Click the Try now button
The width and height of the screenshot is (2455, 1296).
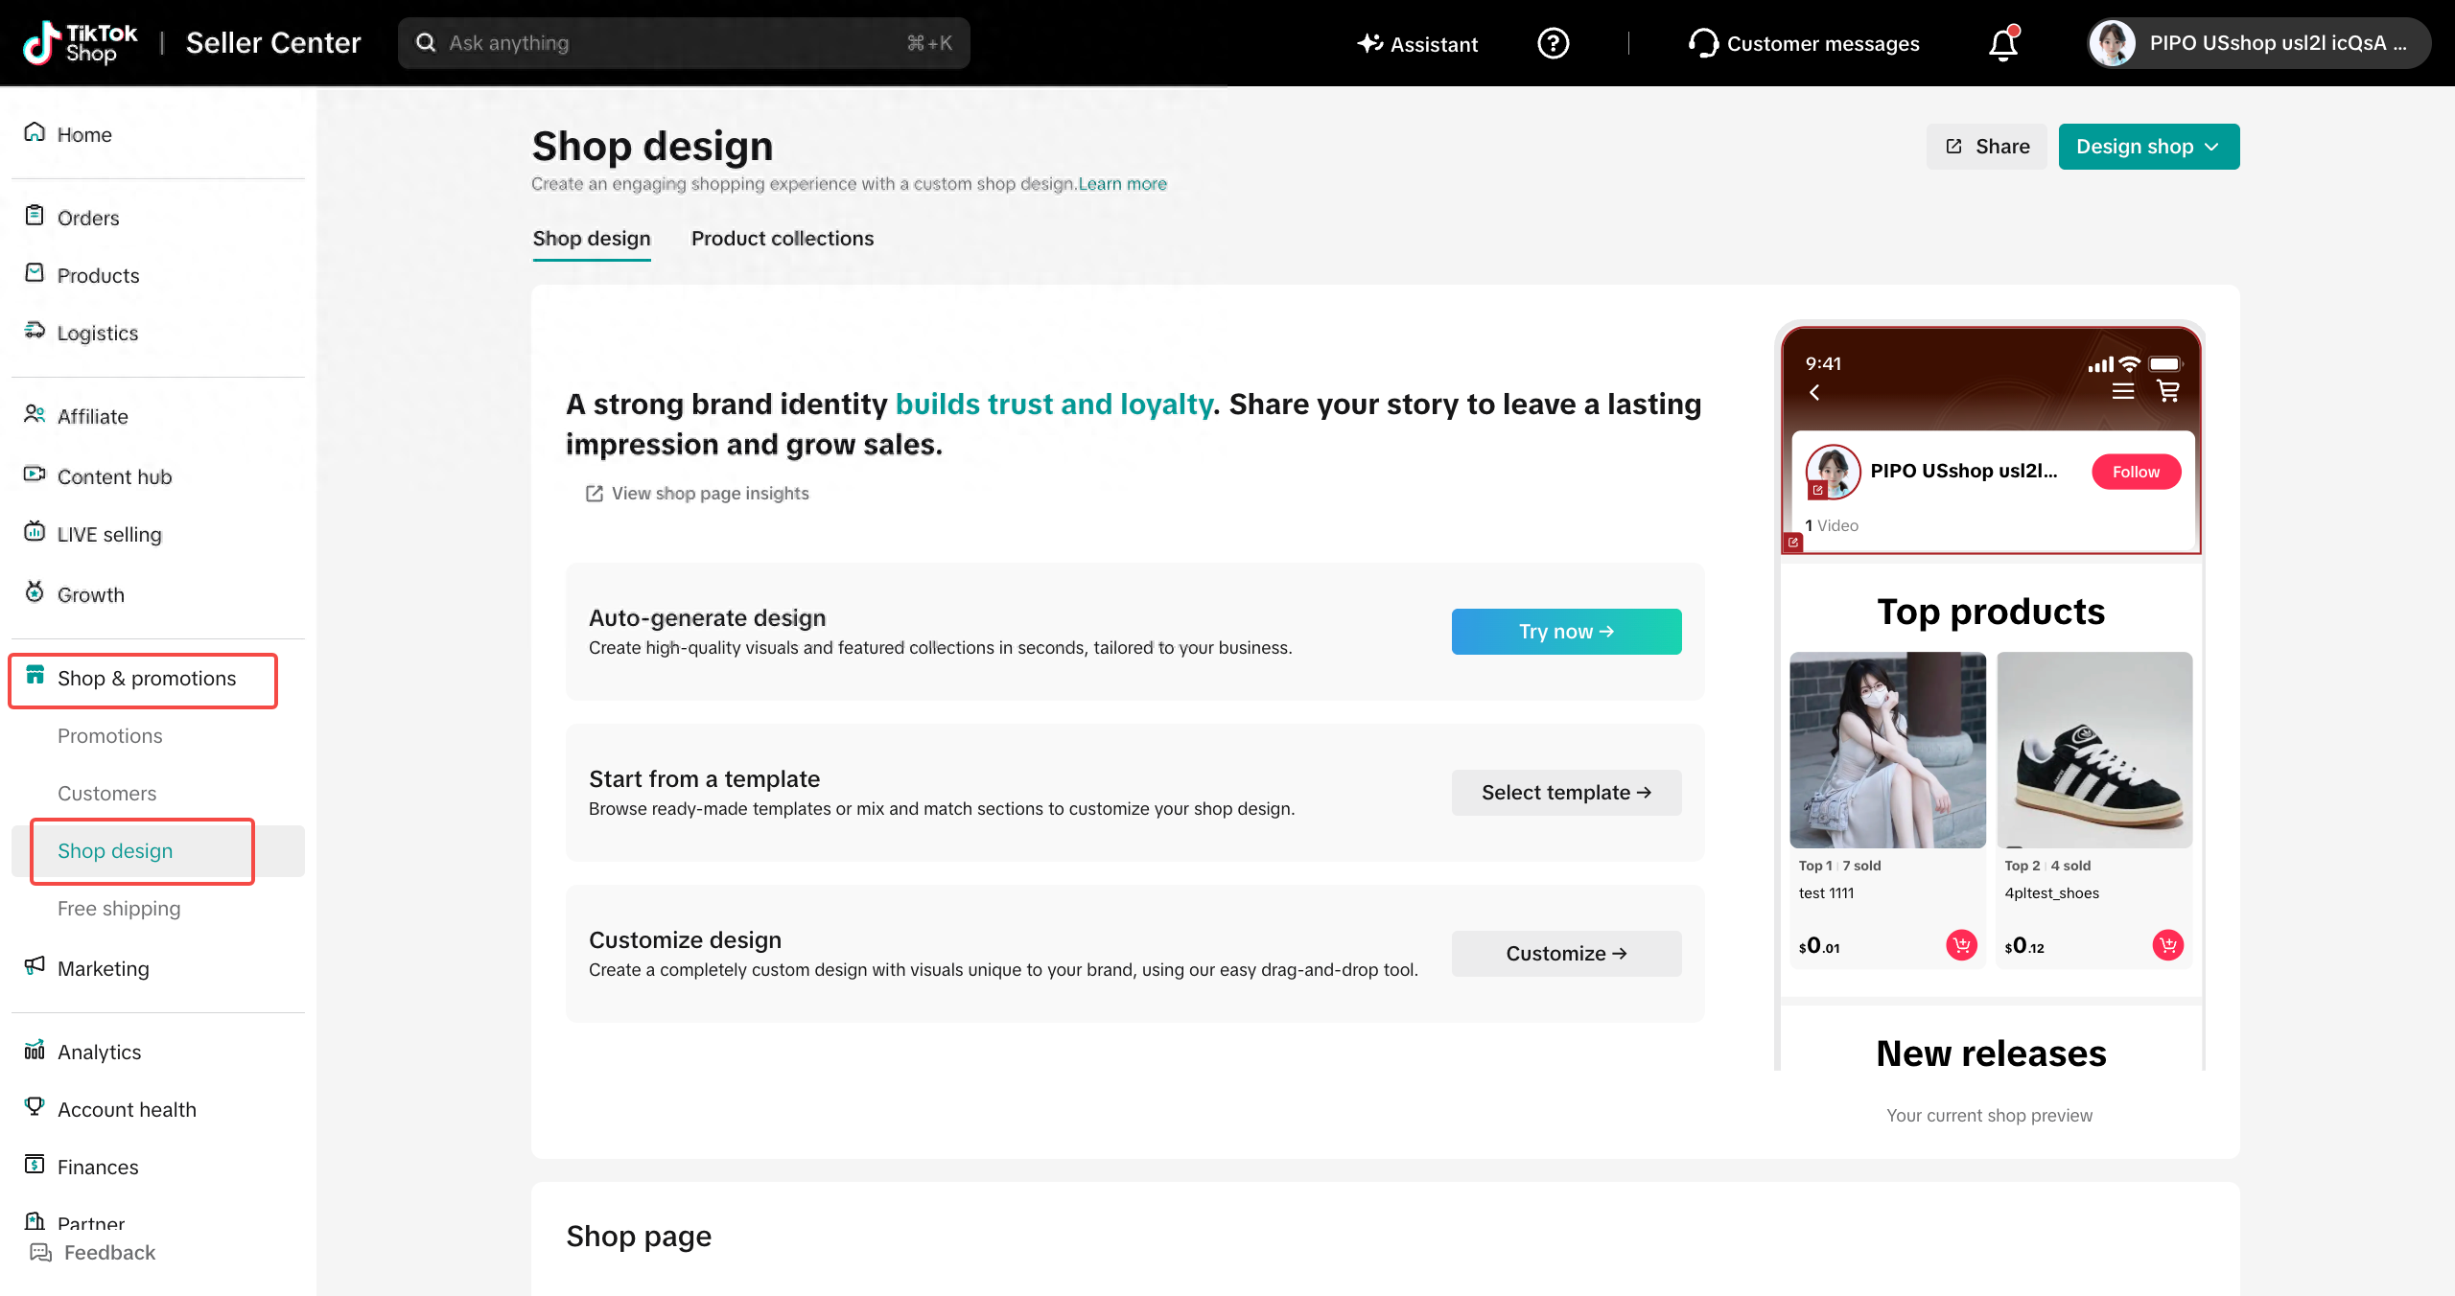coord(1566,632)
